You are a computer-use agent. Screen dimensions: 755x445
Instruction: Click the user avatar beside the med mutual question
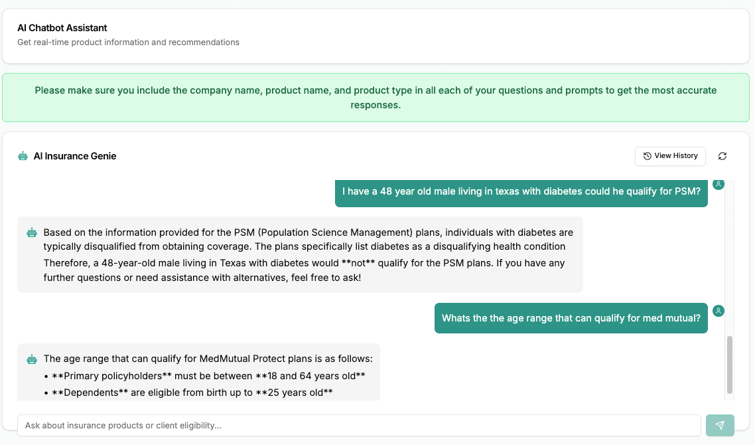tap(719, 311)
